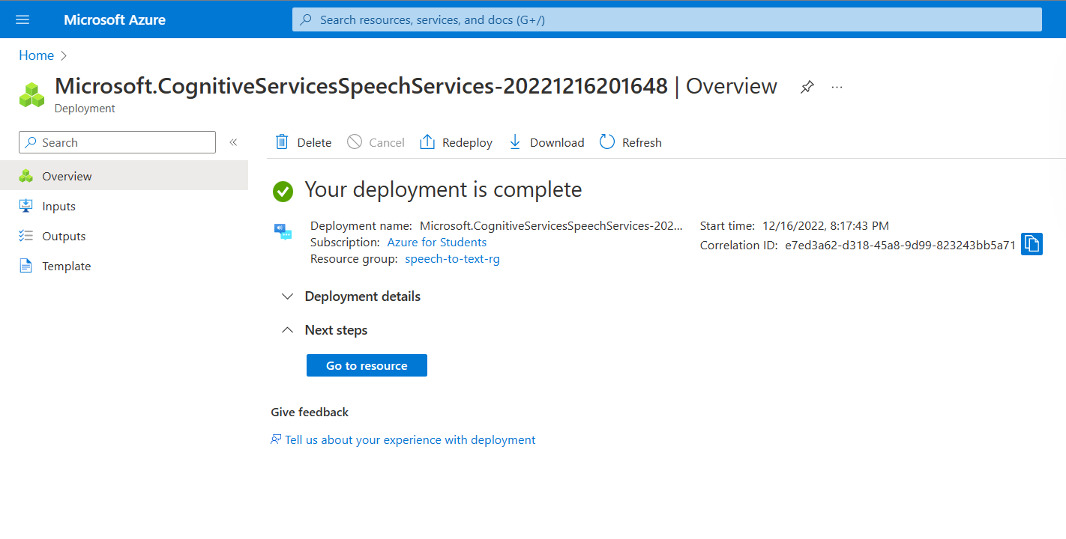Collapse the Next steps section
Image resolution: width=1066 pixels, height=539 pixels.
287,329
